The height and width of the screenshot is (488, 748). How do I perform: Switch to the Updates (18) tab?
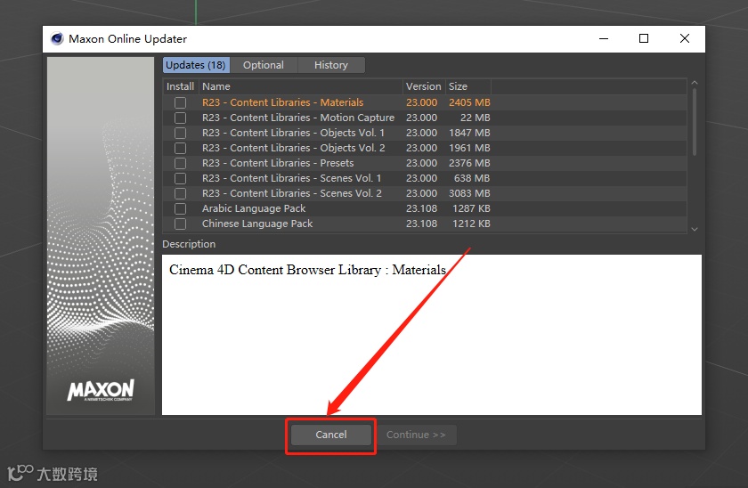tap(196, 65)
